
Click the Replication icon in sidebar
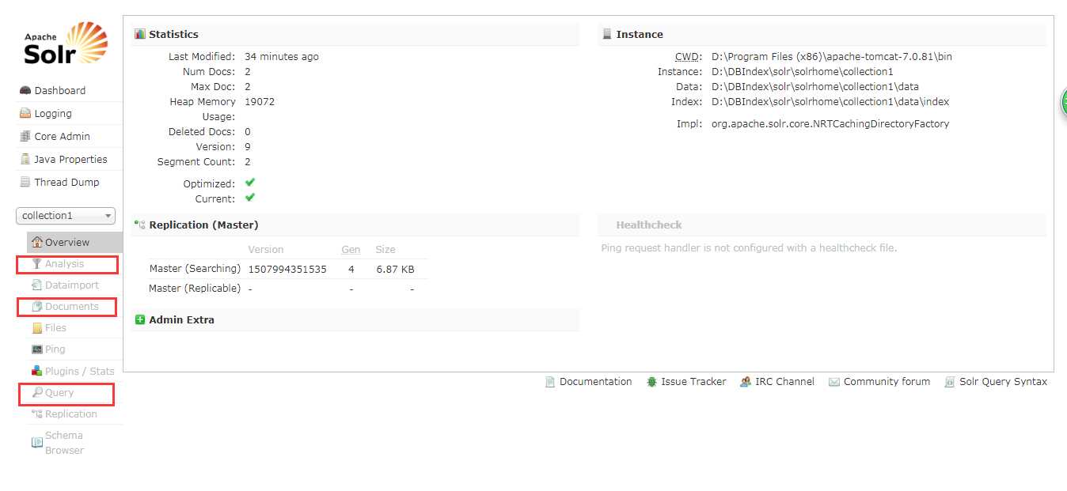pyautogui.click(x=37, y=414)
